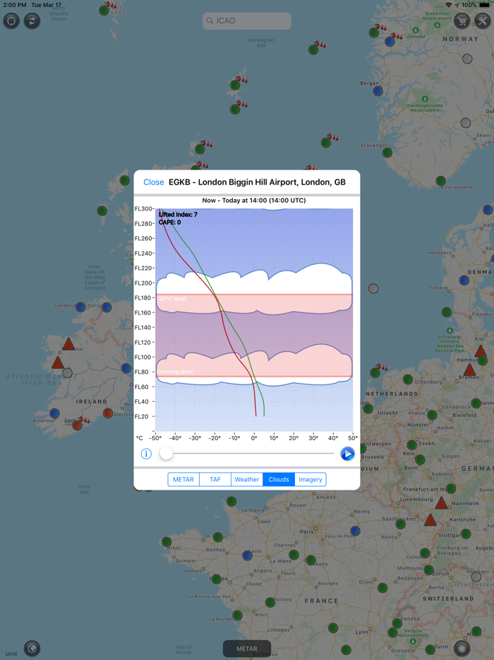Play the cloud forecast animation
The height and width of the screenshot is (660, 494).
click(x=347, y=454)
